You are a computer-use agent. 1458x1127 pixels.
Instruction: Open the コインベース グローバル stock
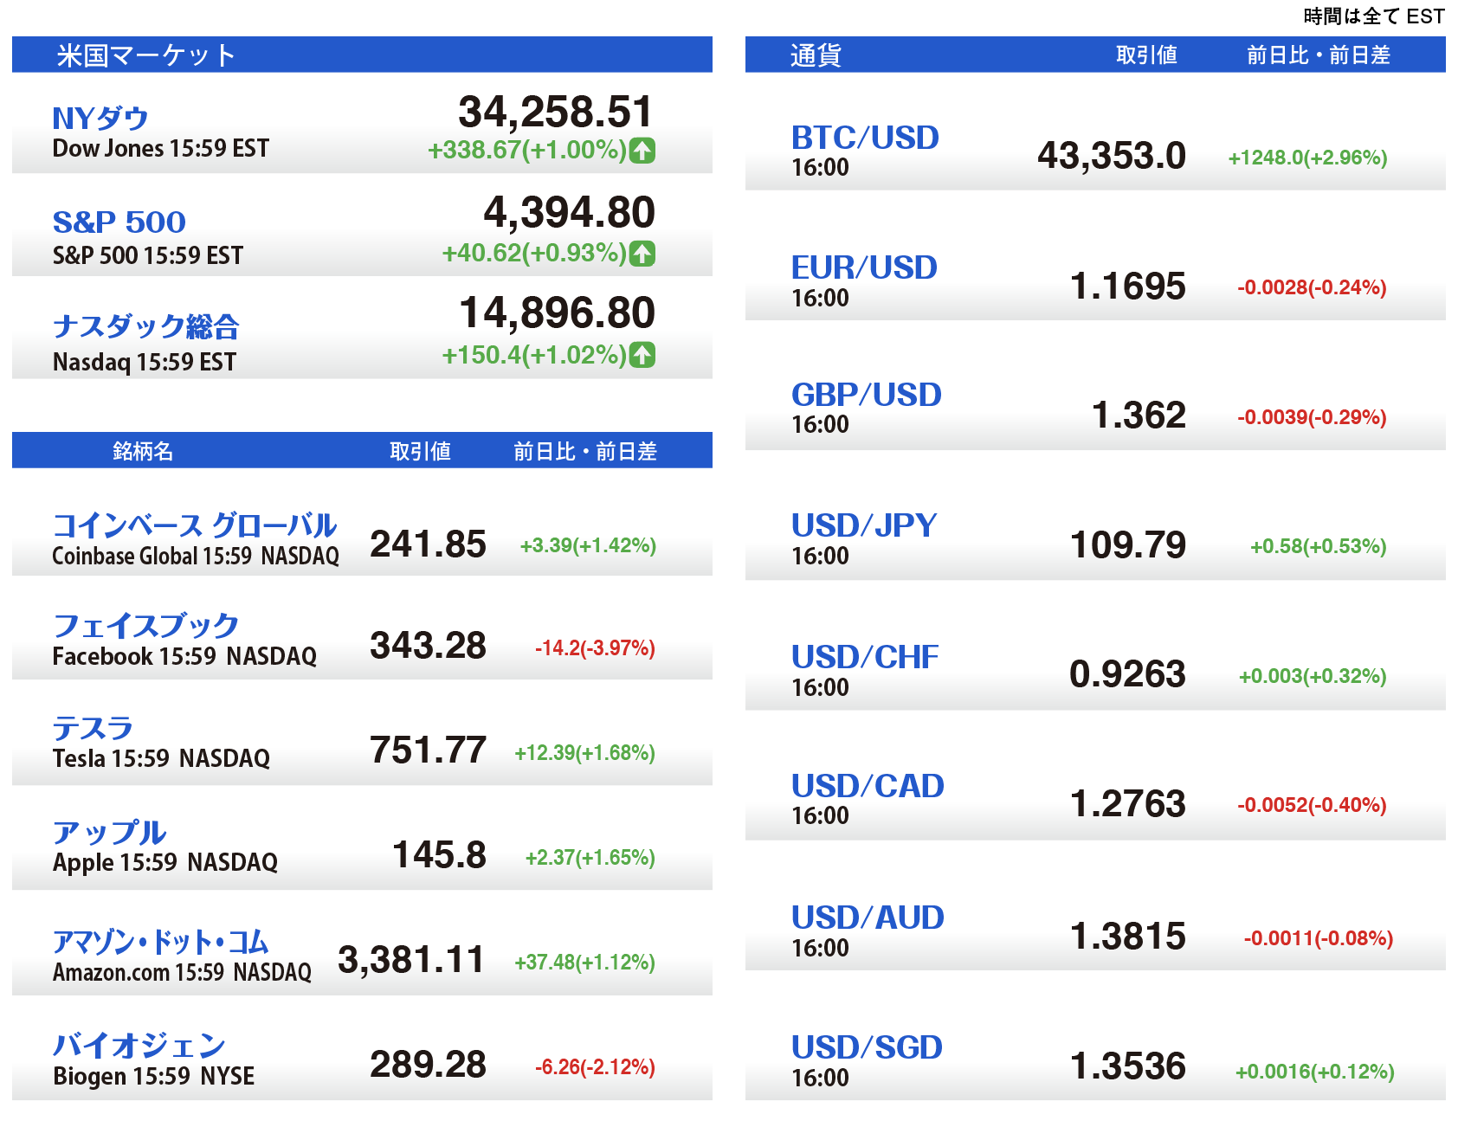coord(194,525)
